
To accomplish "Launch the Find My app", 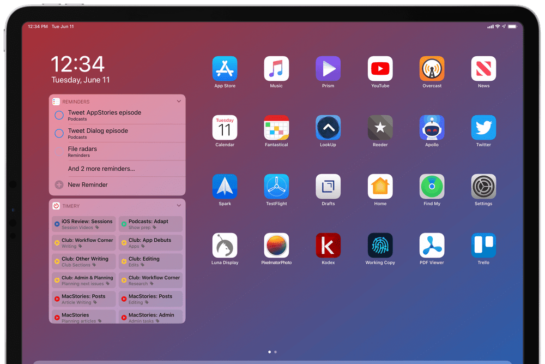I will coord(432,187).
